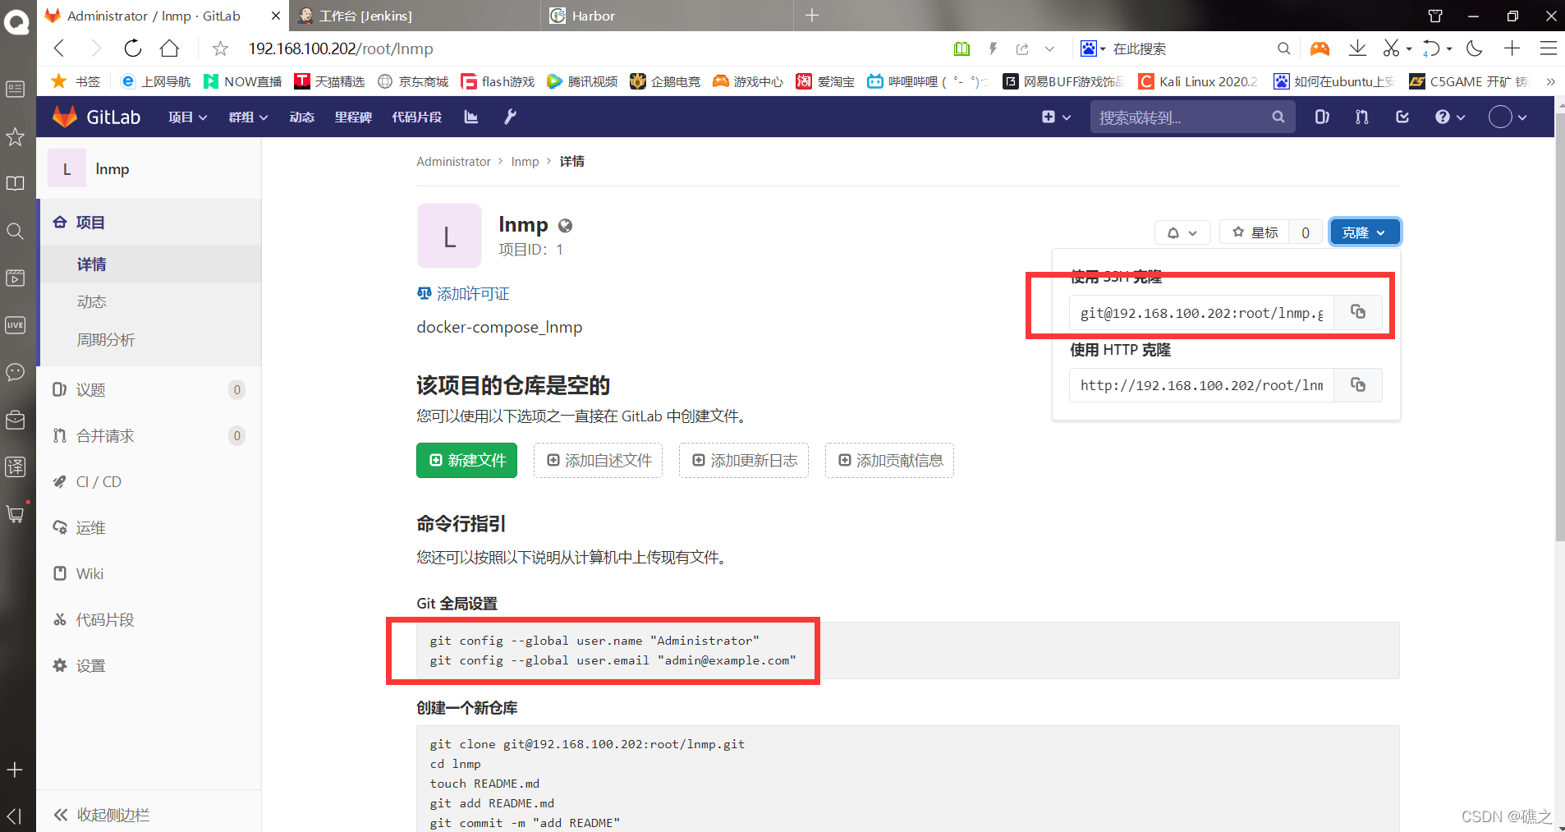The width and height of the screenshot is (1565, 832).
Task: Switch to the Harbor tab
Action: pos(667,16)
